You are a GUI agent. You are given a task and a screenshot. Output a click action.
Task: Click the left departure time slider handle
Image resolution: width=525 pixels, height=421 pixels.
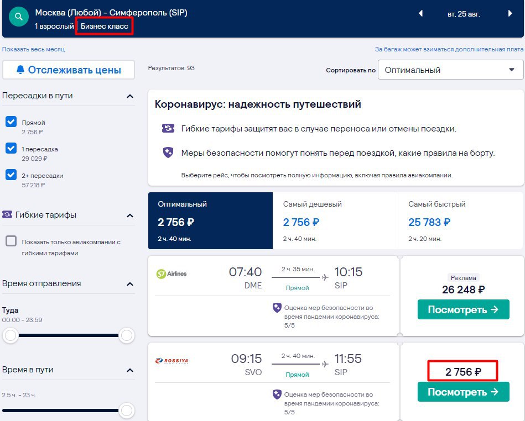11,335
